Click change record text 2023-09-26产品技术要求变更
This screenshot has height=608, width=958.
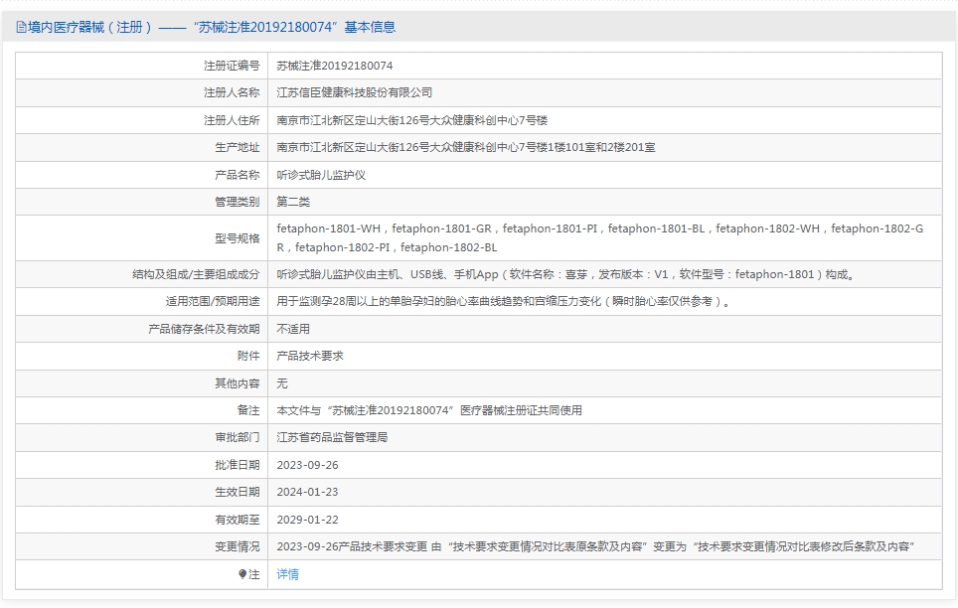[595, 546]
